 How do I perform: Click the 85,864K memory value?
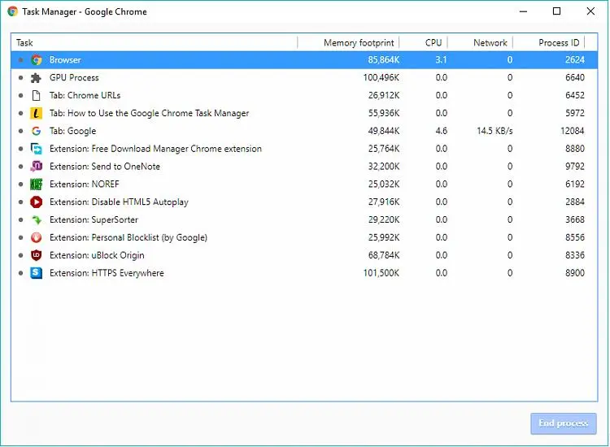[x=384, y=60]
